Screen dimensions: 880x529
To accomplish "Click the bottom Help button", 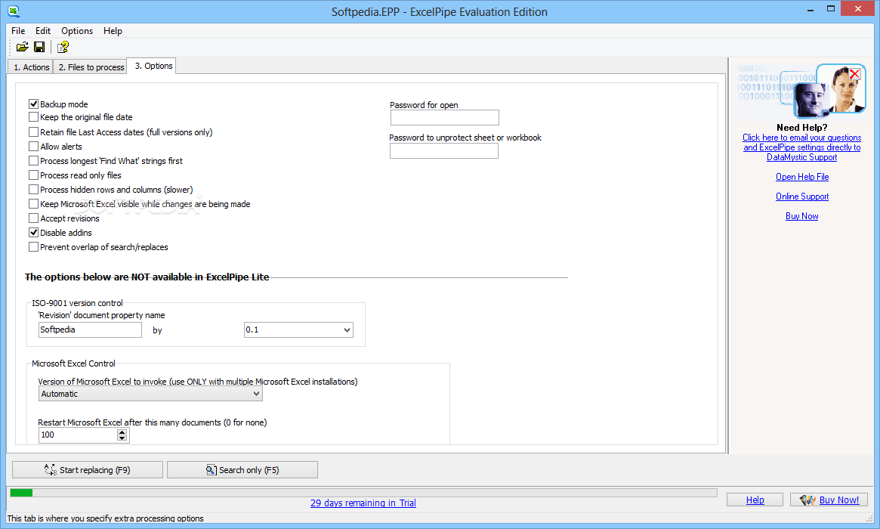I will (x=755, y=500).
